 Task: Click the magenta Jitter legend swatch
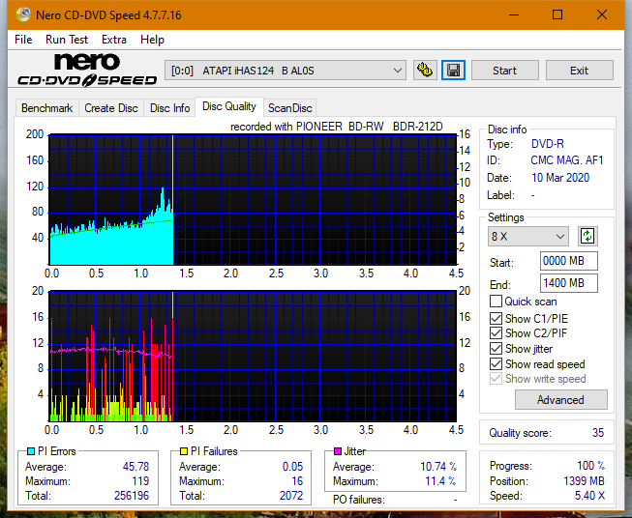[338, 451]
